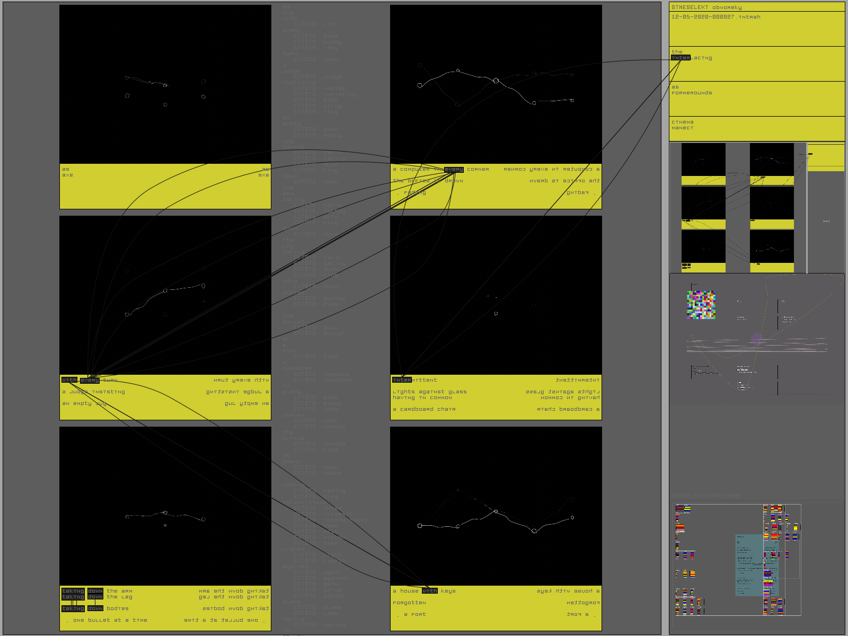Viewport: 848px width, 636px height.
Task: Click the top-left panel in the minimap overview
Action: coord(703,163)
